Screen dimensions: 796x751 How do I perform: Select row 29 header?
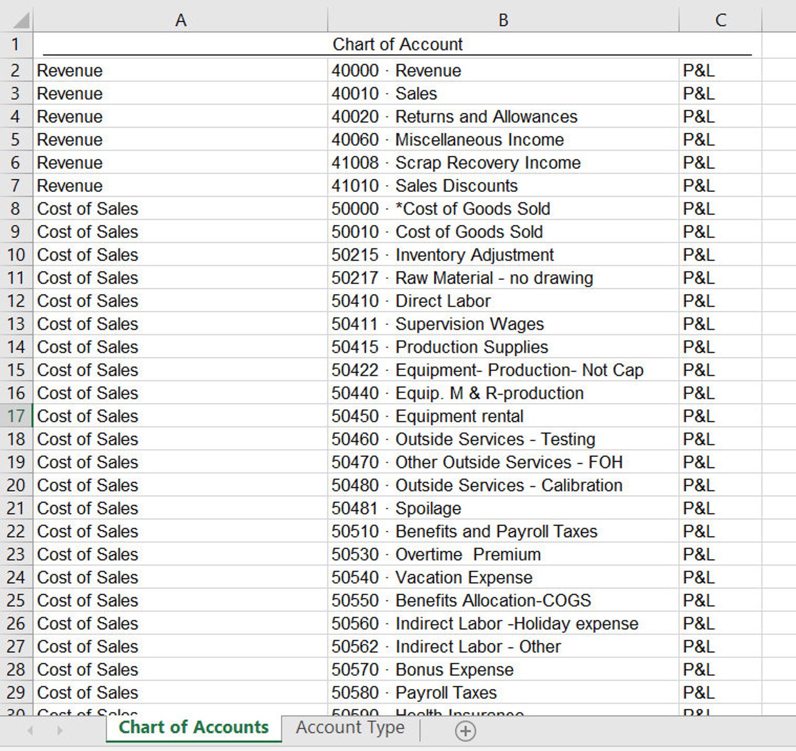[x=17, y=692]
